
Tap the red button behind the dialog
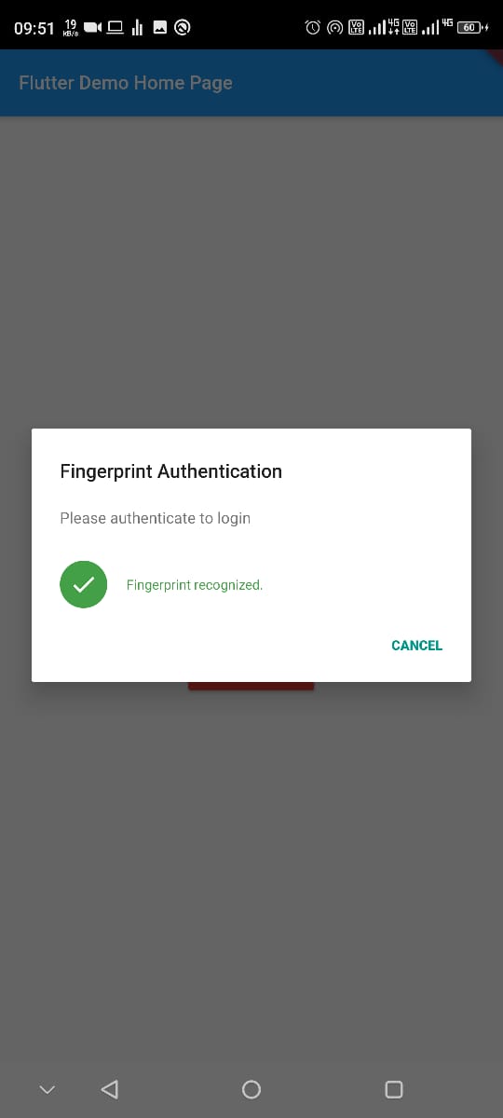tap(251, 686)
